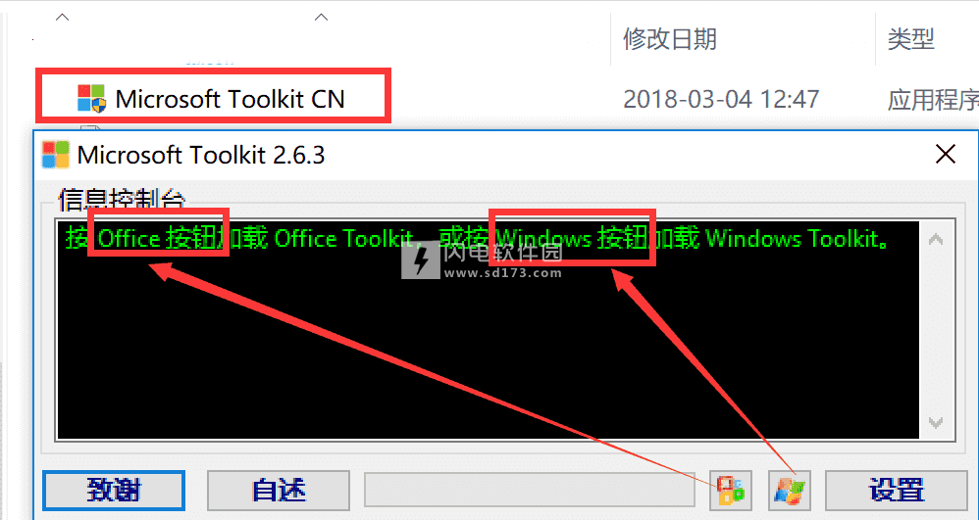The width and height of the screenshot is (979, 520).
Task: Click the empty progress bar beside 自述
Action: tap(530, 490)
